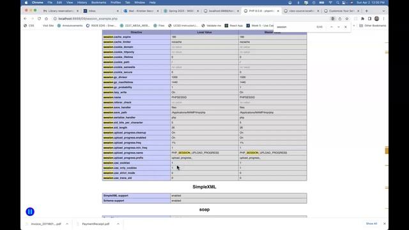This screenshot has width=409, height=230.
Task: Open the Help menu
Action: click(x=152, y=3)
